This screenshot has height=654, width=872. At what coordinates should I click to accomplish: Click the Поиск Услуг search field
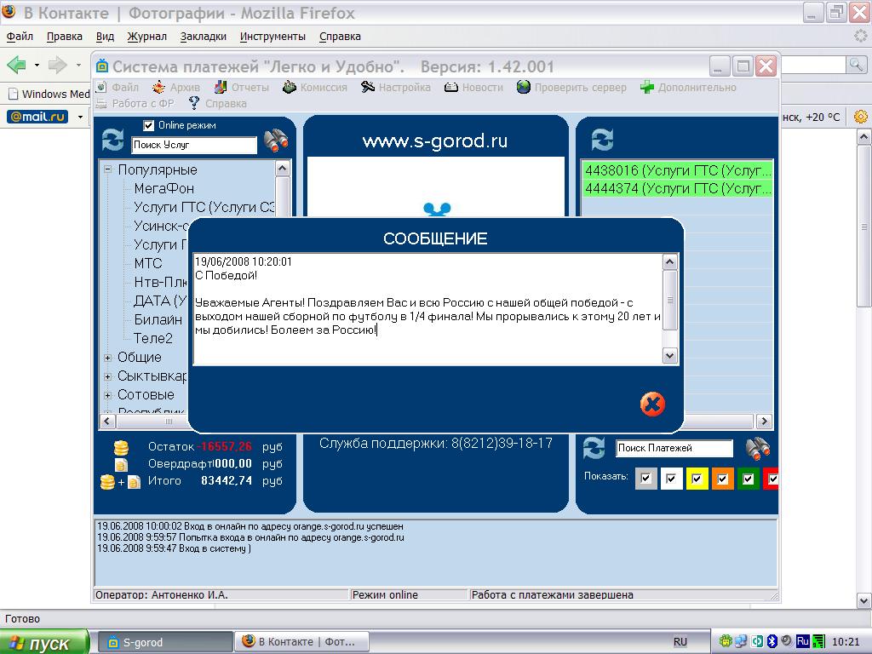point(193,146)
